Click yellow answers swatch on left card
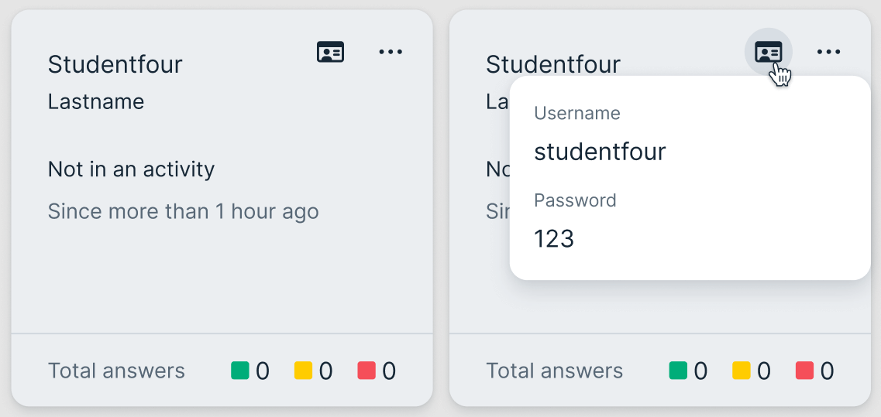The image size is (881, 417). point(303,371)
